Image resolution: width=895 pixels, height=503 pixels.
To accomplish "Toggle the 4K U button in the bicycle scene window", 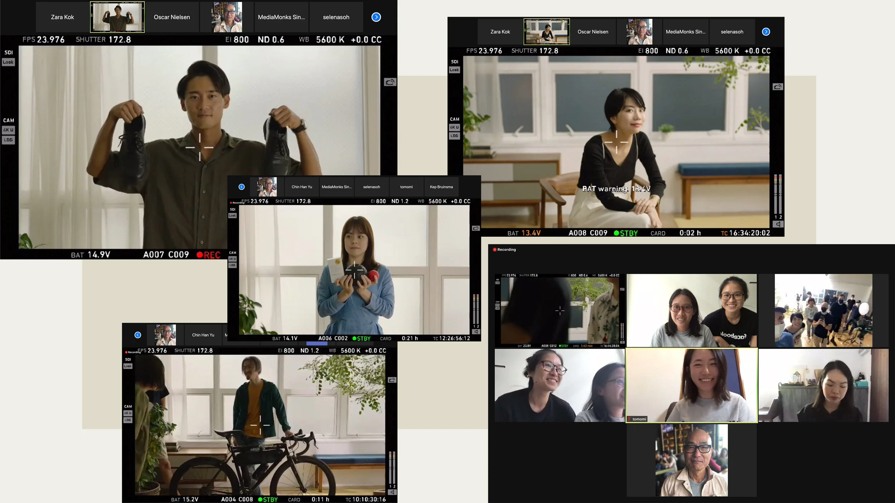I will point(128,413).
